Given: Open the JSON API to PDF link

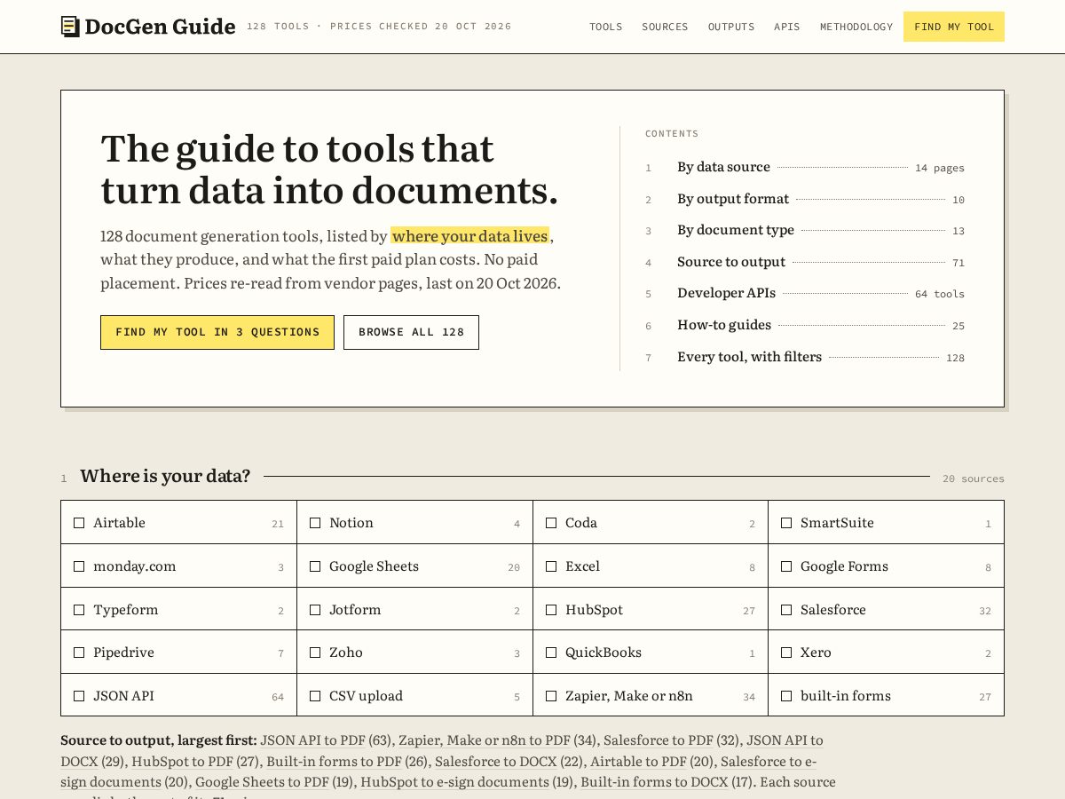Looking at the screenshot, I should click(312, 740).
